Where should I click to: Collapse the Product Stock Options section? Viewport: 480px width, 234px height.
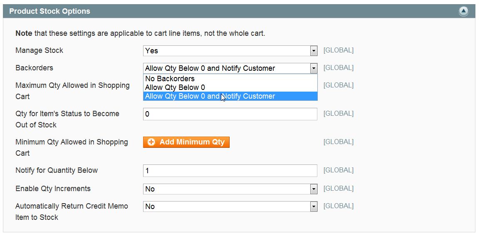463,11
